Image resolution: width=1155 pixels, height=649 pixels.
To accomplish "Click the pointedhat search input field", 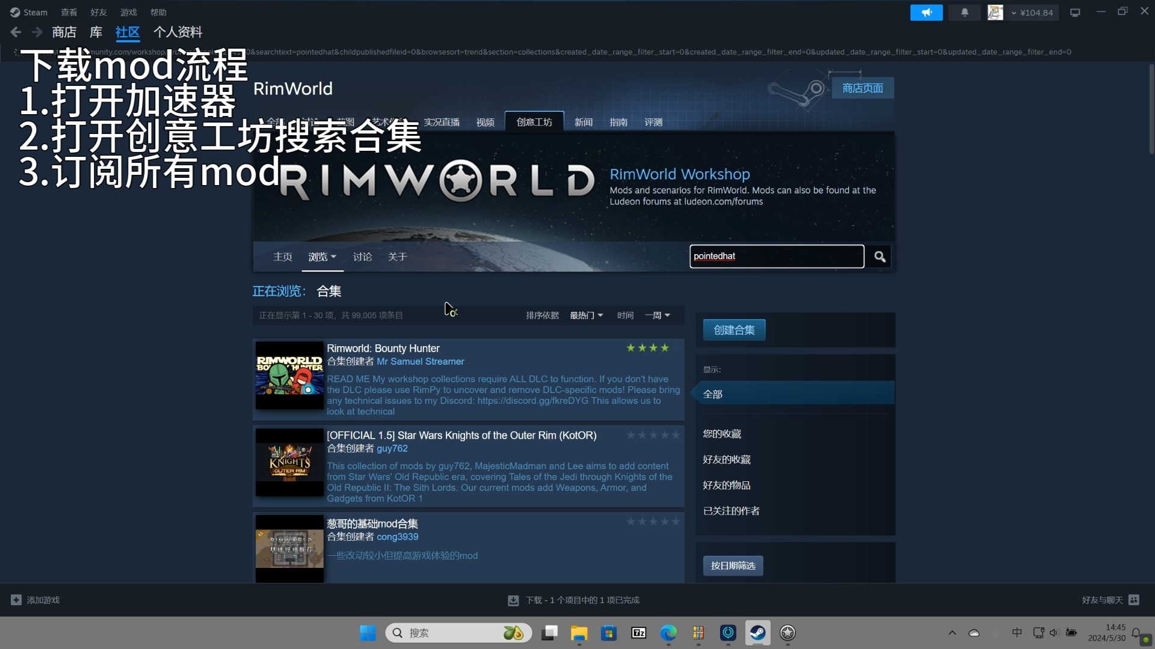I will [x=776, y=256].
